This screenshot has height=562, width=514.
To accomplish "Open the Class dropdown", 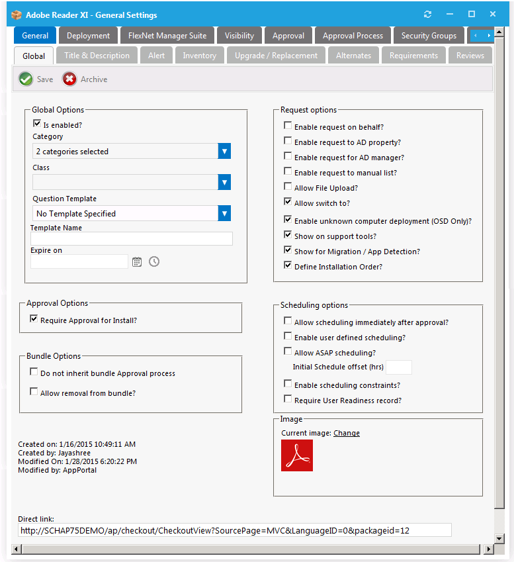I will pos(224,182).
